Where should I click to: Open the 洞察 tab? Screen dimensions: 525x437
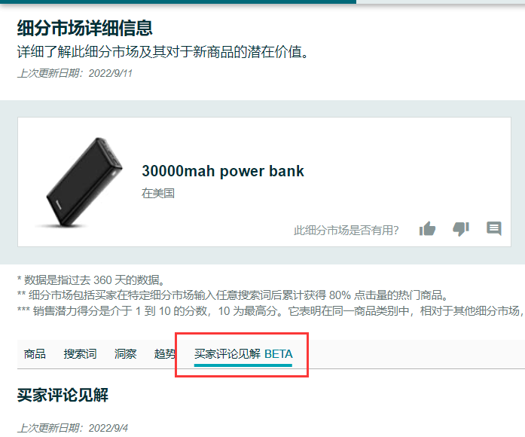click(126, 354)
